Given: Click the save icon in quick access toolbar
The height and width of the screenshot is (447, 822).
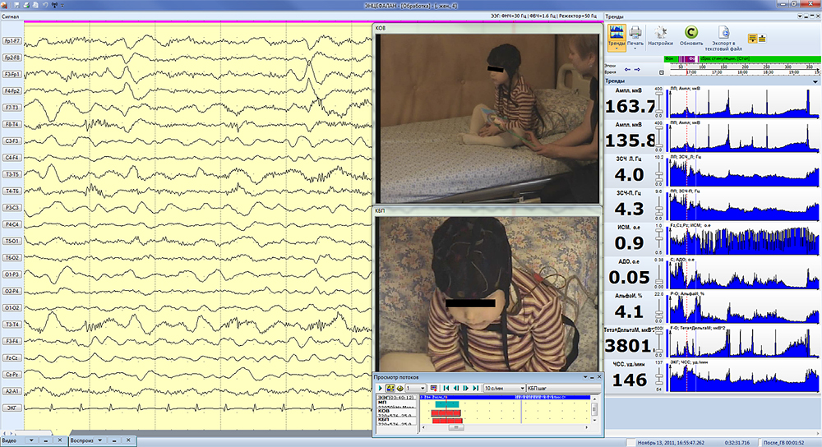Looking at the screenshot, I should [x=17, y=5].
